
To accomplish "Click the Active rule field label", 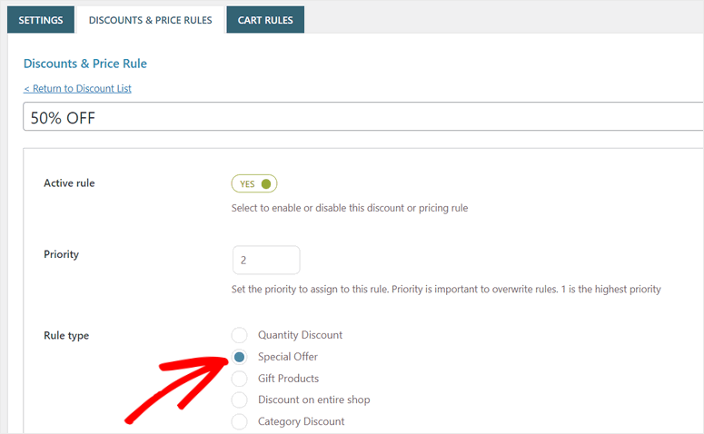I will pos(69,183).
